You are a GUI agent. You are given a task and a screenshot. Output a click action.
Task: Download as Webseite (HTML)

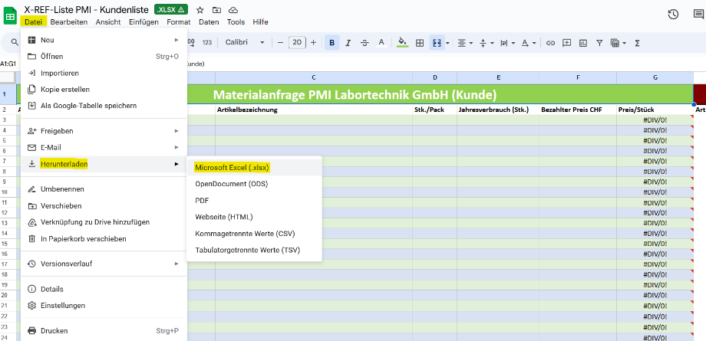(254, 217)
